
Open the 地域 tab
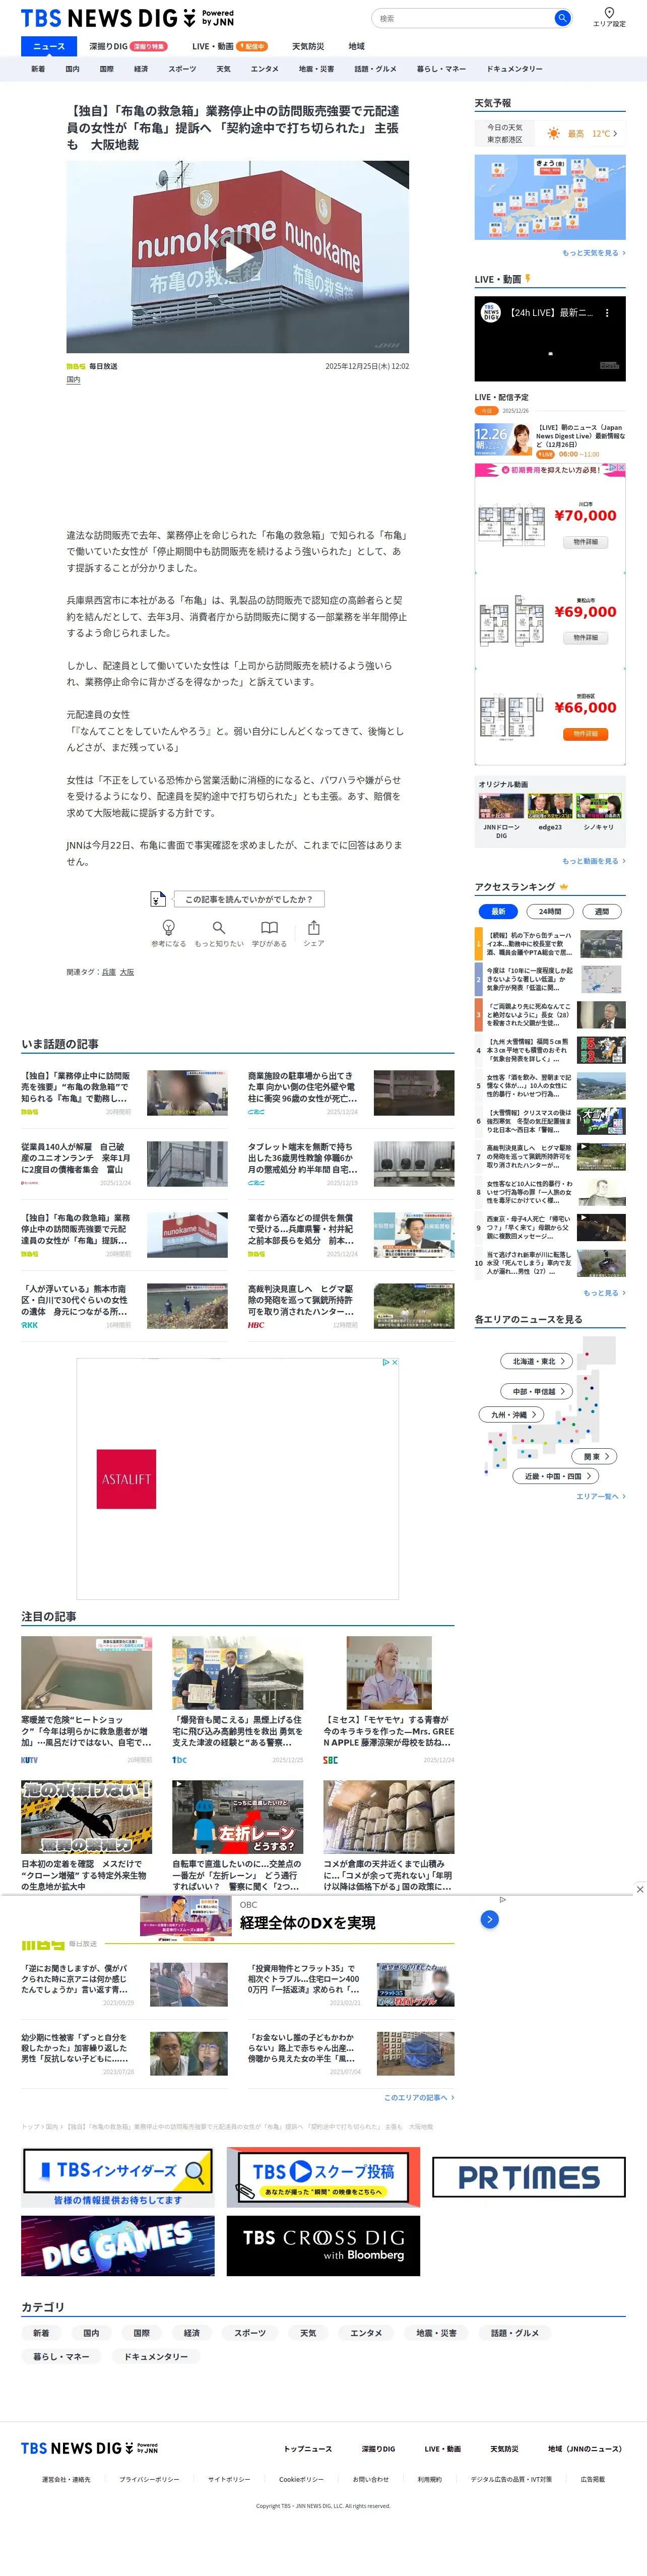point(356,46)
